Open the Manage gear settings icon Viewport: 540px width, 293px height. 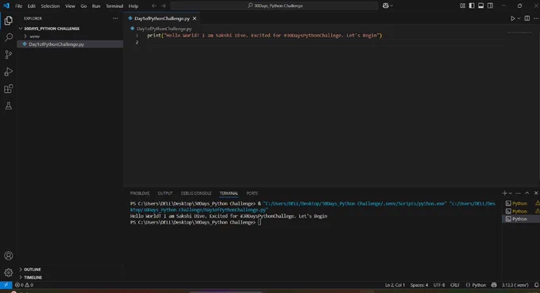[8, 272]
